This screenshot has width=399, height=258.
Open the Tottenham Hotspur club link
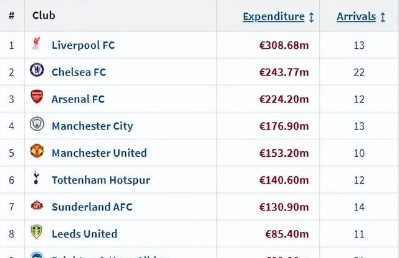101,180
